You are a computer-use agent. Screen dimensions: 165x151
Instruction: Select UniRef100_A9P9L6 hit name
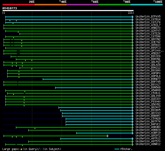(148, 76)
